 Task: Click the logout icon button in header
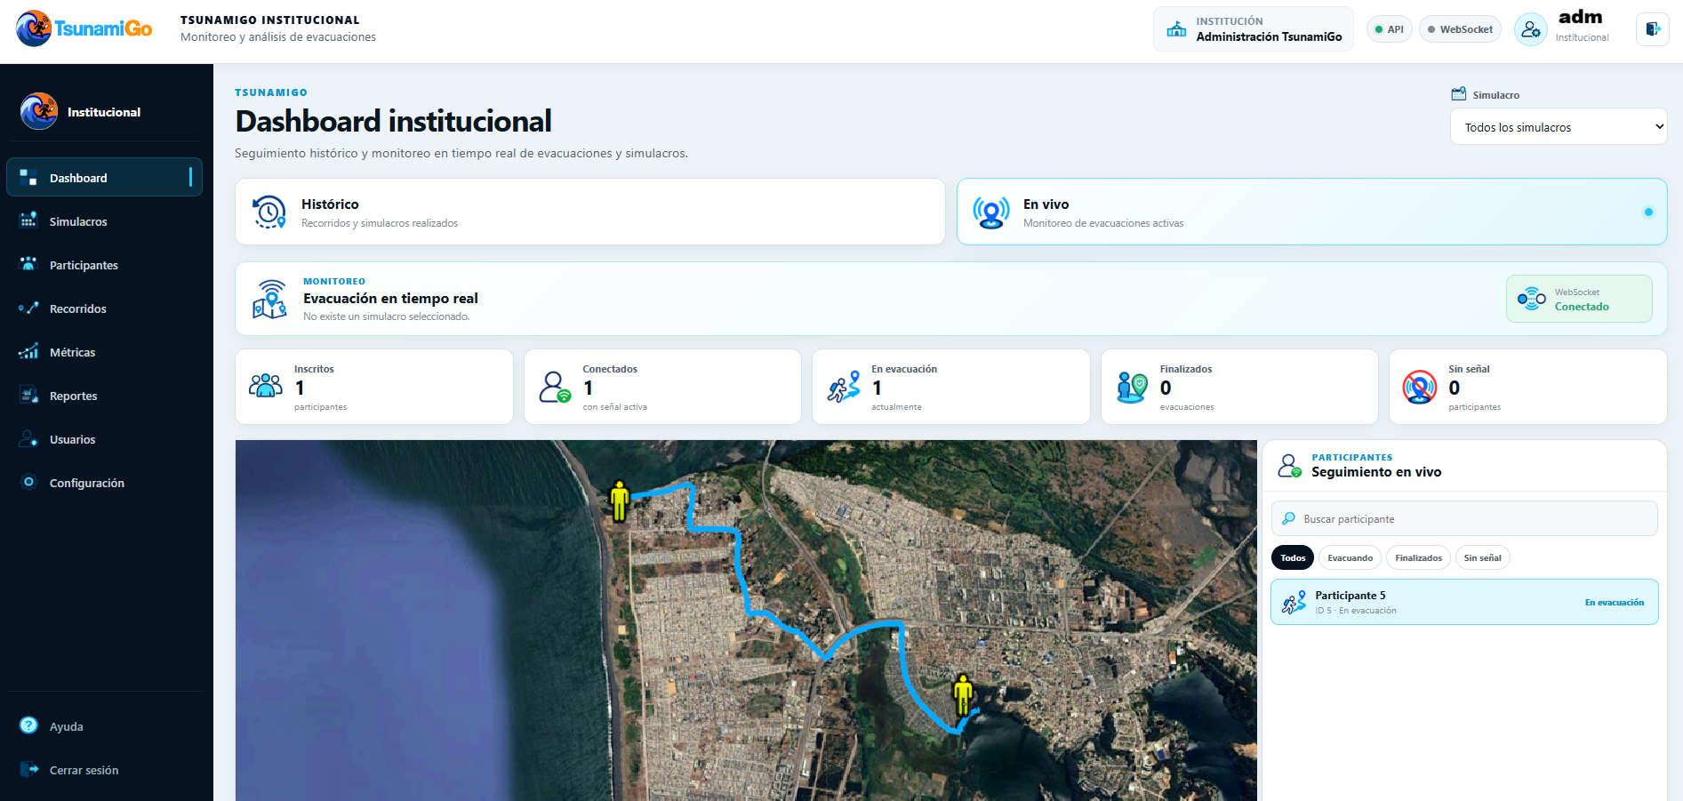[x=1653, y=29]
